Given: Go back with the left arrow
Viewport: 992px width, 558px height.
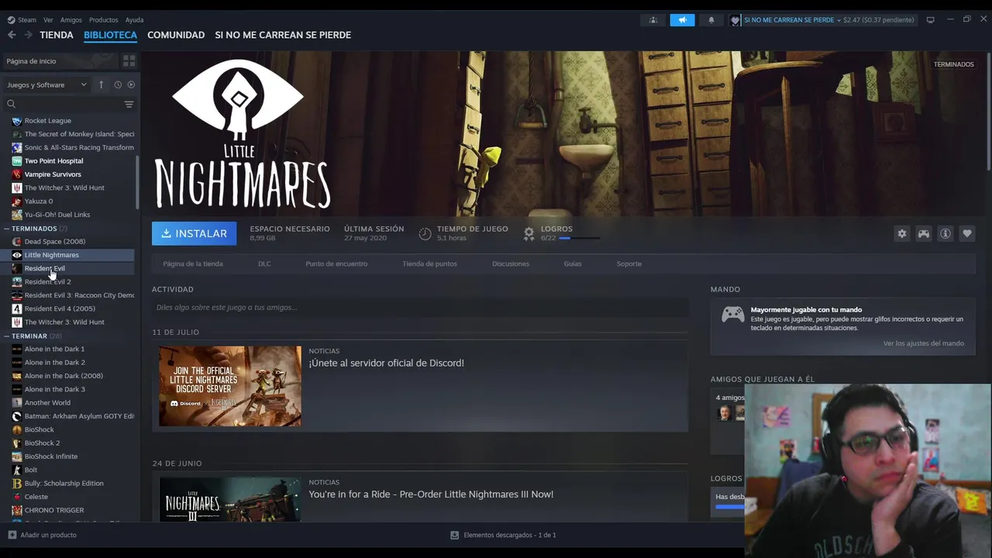Looking at the screenshot, I should pos(12,35).
